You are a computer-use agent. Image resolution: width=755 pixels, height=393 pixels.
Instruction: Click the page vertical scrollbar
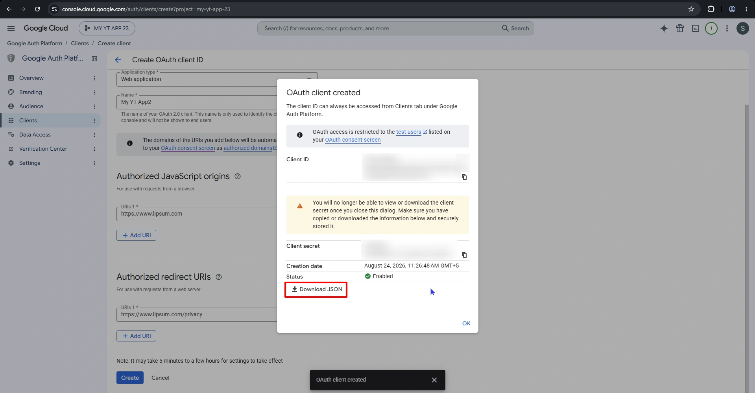tap(747, 248)
